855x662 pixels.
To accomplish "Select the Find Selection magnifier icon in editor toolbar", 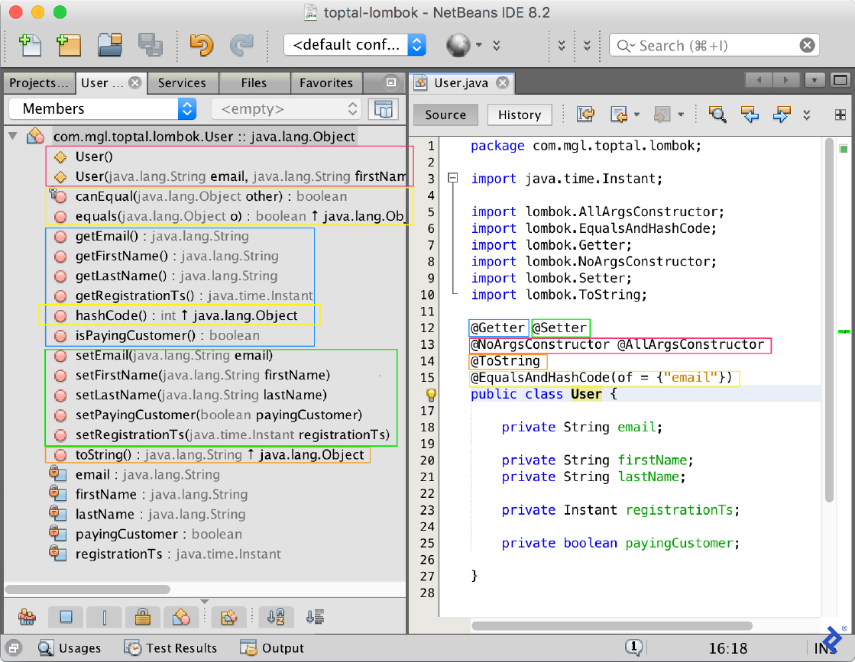I will coord(717,115).
